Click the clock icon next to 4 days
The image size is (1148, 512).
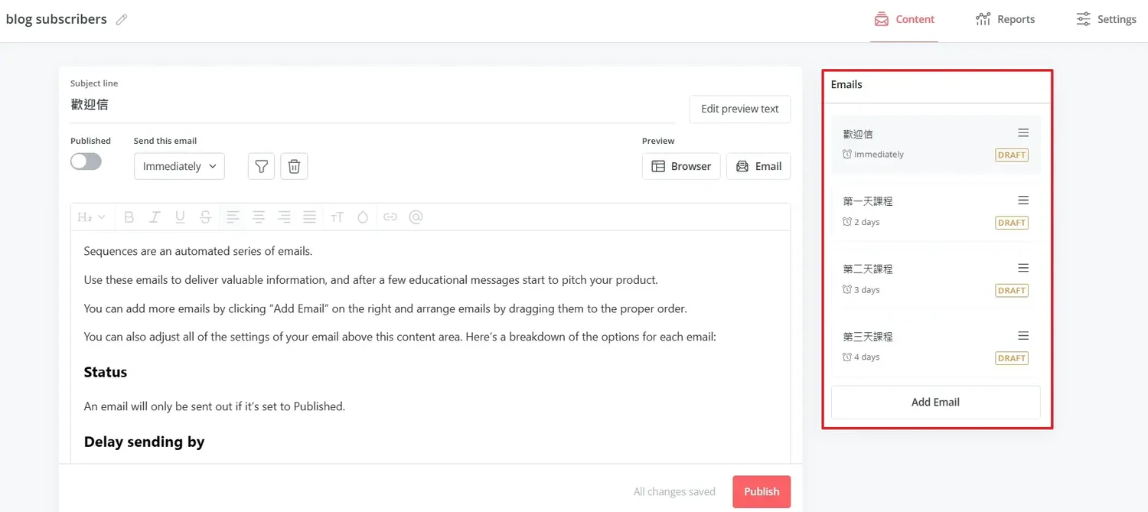(847, 357)
